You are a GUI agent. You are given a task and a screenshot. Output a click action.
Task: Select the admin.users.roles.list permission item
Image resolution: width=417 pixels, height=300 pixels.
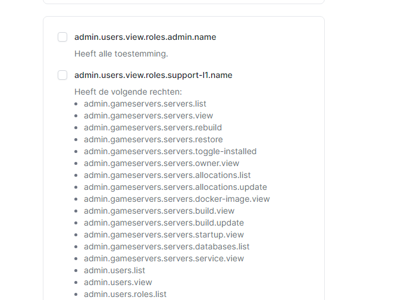point(125,294)
